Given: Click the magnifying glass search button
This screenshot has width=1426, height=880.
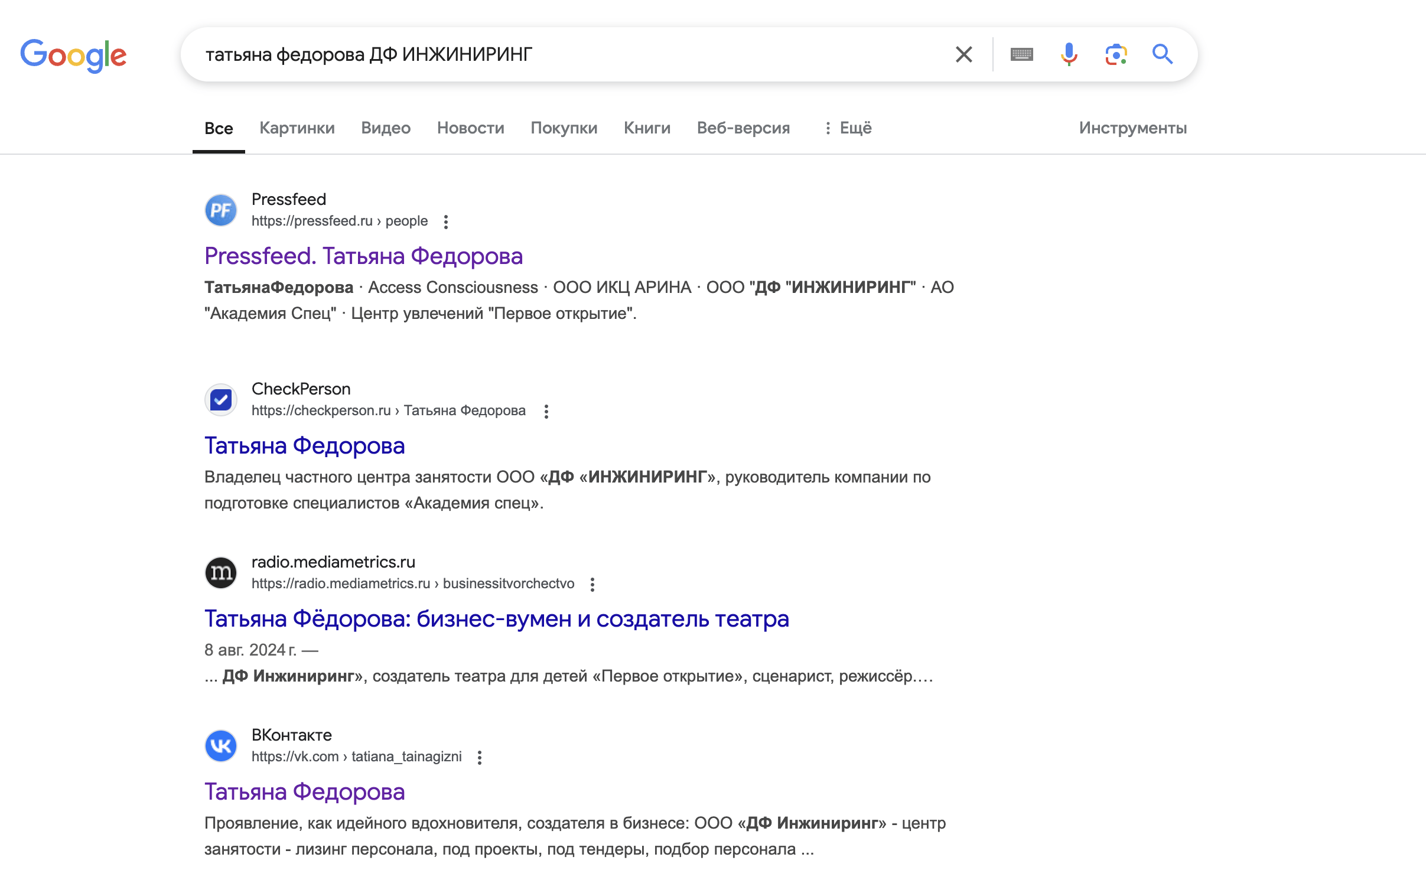Looking at the screenshot, I should point(1162,54).
